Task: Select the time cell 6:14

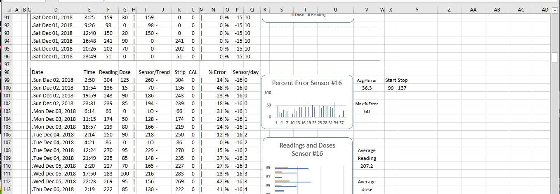Action: point(89,111)
